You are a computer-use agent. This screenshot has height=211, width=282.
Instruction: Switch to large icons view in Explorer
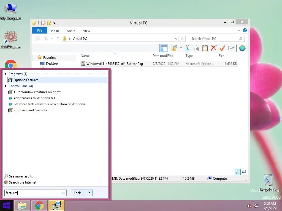click(x=244, y=172)
